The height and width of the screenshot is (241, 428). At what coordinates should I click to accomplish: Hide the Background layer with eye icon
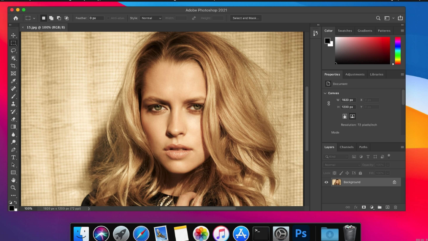326,182
